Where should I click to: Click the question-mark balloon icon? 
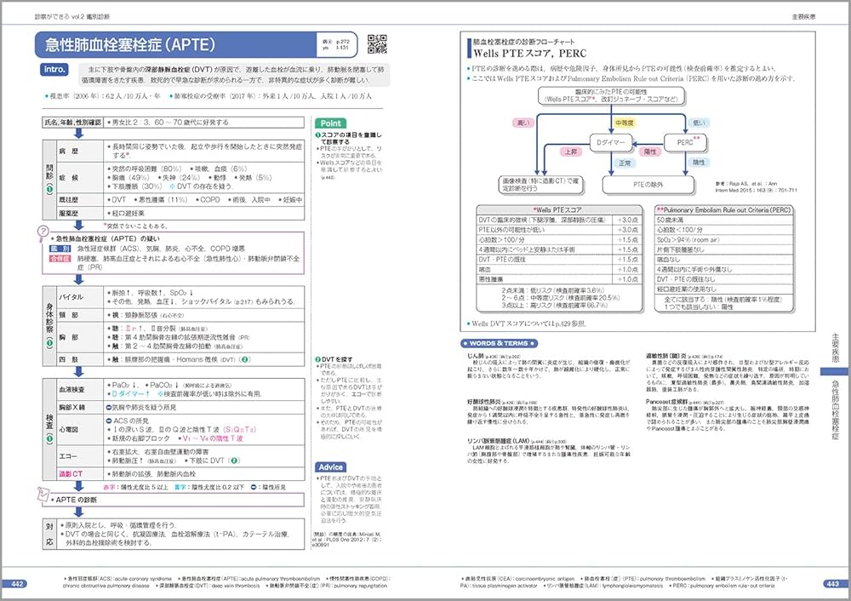43,232
